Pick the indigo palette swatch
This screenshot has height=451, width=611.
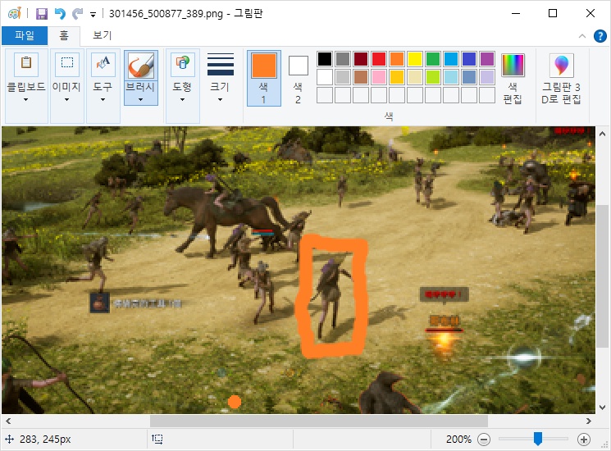tap(469, 59)
